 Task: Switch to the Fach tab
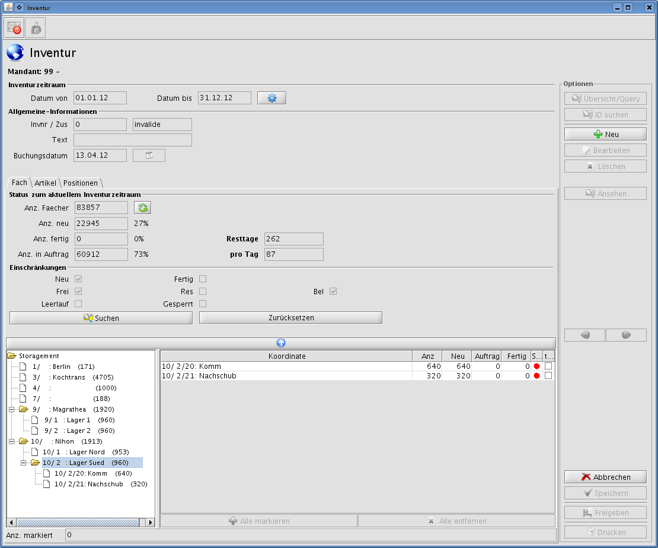coord(20,182)
